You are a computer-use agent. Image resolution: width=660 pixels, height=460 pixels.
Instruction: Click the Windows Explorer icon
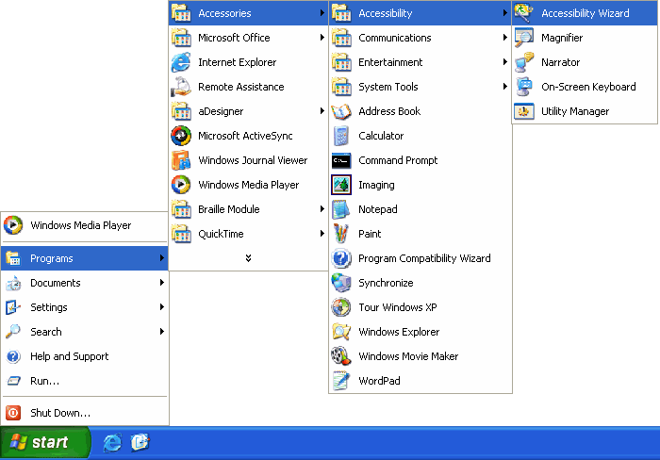[x=341, y=332]
